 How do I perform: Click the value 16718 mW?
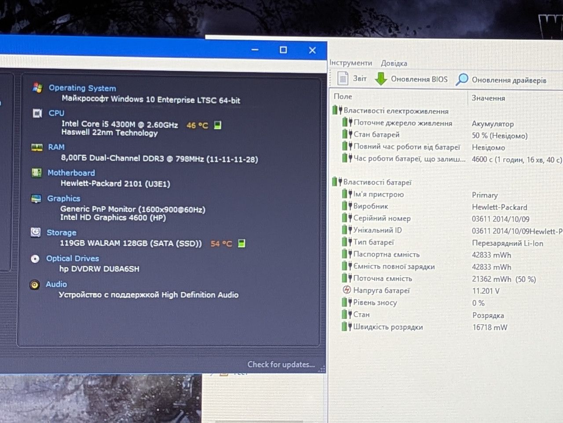[x=490, y=327]
